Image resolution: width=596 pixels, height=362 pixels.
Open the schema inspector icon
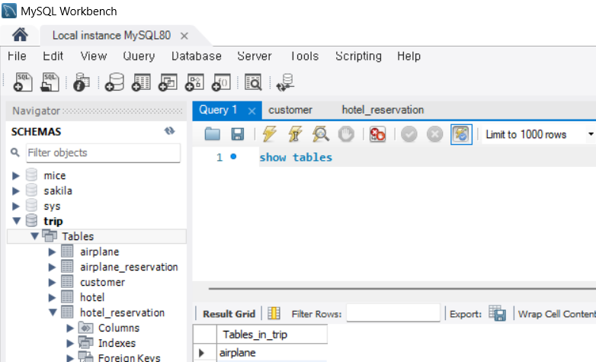click(82, 82)
